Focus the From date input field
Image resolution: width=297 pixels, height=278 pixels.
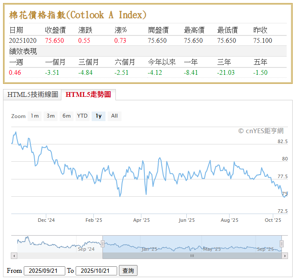pos(44,271)
